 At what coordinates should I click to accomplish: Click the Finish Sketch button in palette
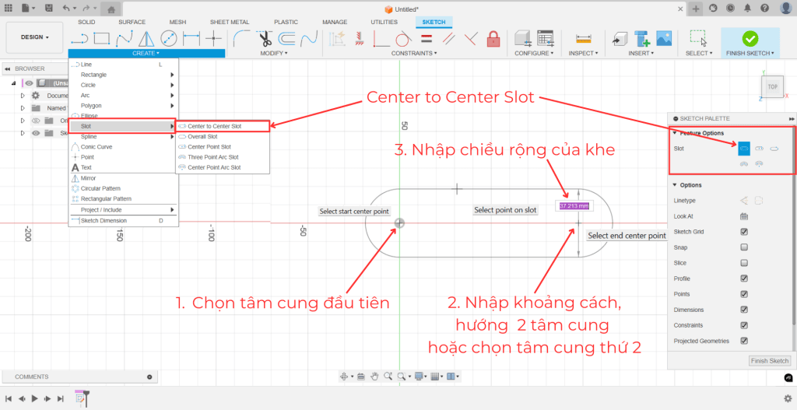[769, 361]
